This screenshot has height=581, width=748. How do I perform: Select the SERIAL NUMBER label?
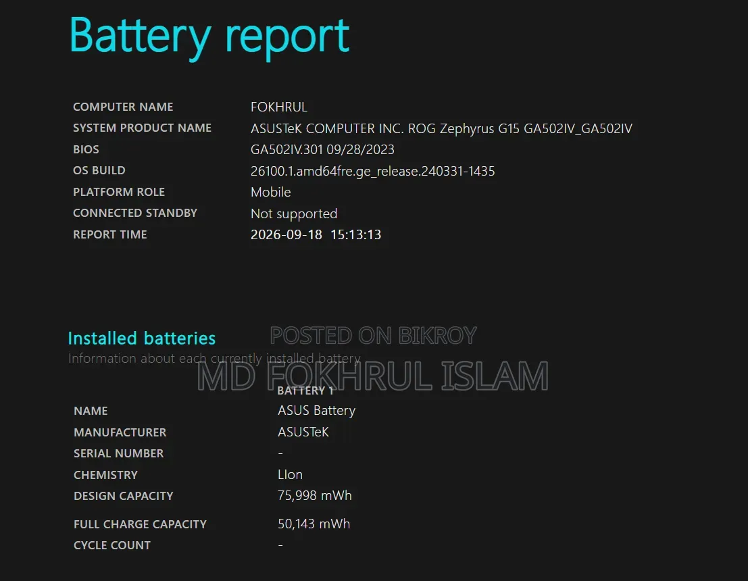point(118,453)
